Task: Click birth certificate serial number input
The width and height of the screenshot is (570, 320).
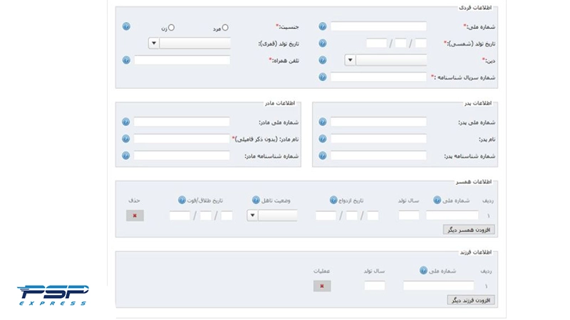Action: coord(378,77)
